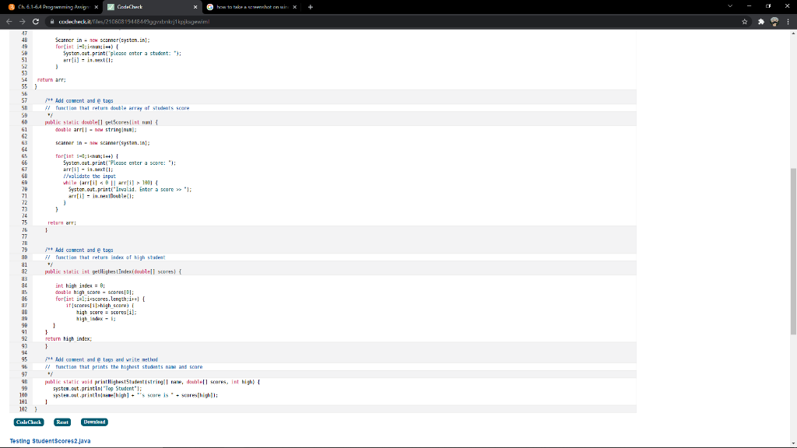The width and height of the screenshot is (797, 448).
Task: Click the Reset button
Action: 62,422
